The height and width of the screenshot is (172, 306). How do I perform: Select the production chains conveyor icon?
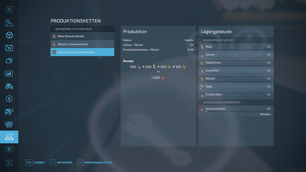coord(9,137)
